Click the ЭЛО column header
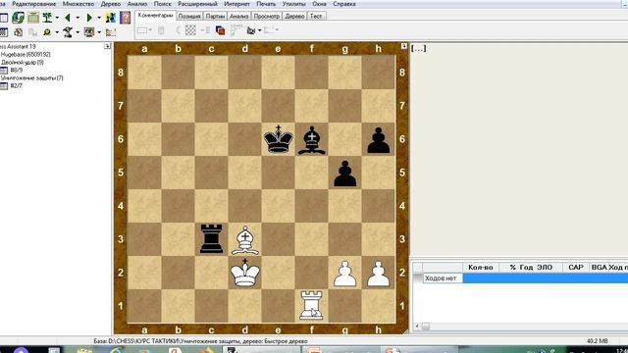 tap(545, 268)
